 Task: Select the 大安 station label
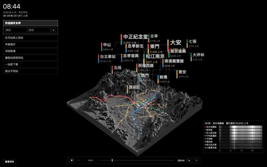(x=176, y=42)
